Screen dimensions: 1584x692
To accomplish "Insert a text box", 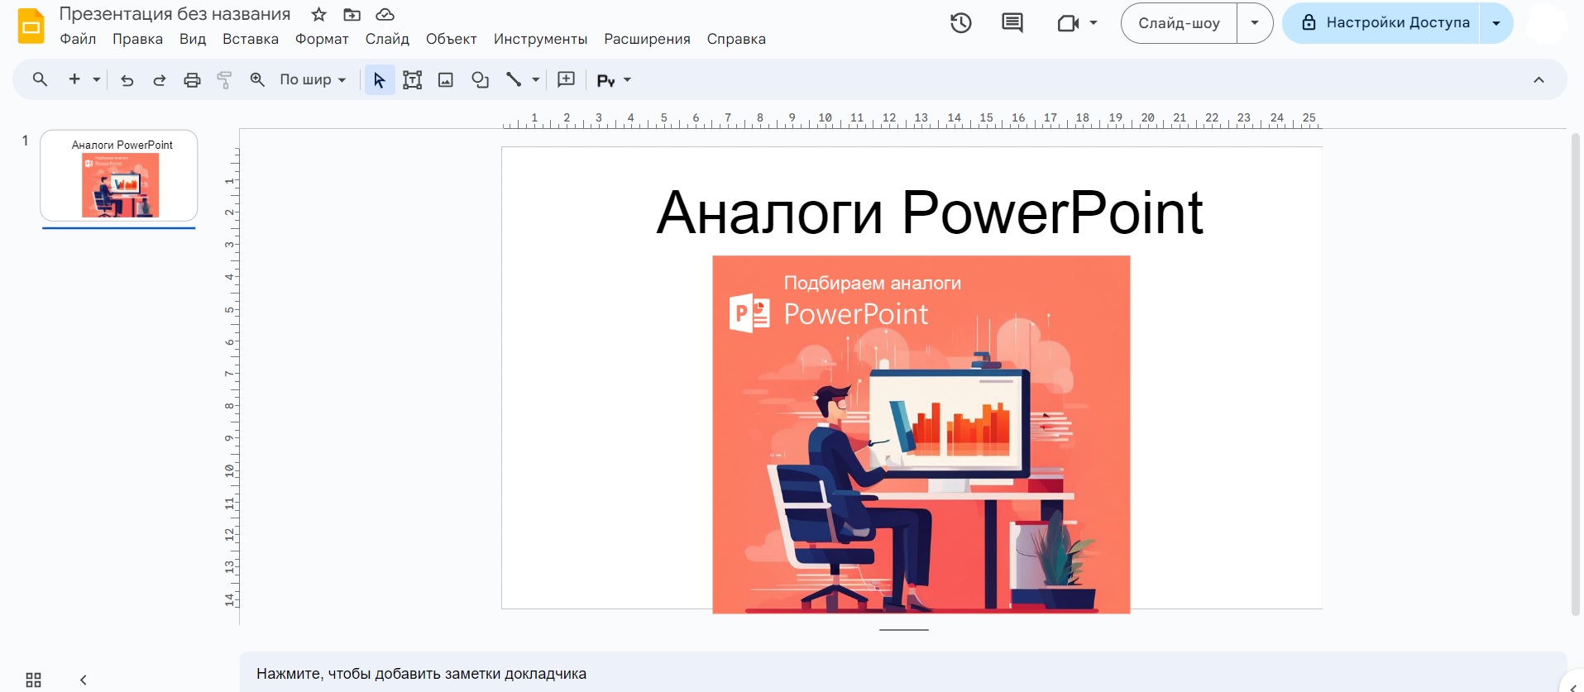I will pos(412,79).
